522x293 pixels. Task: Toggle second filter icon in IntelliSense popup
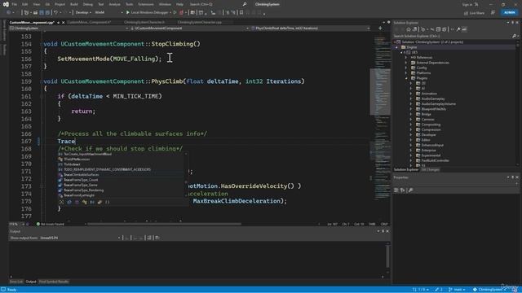(69, 202)
